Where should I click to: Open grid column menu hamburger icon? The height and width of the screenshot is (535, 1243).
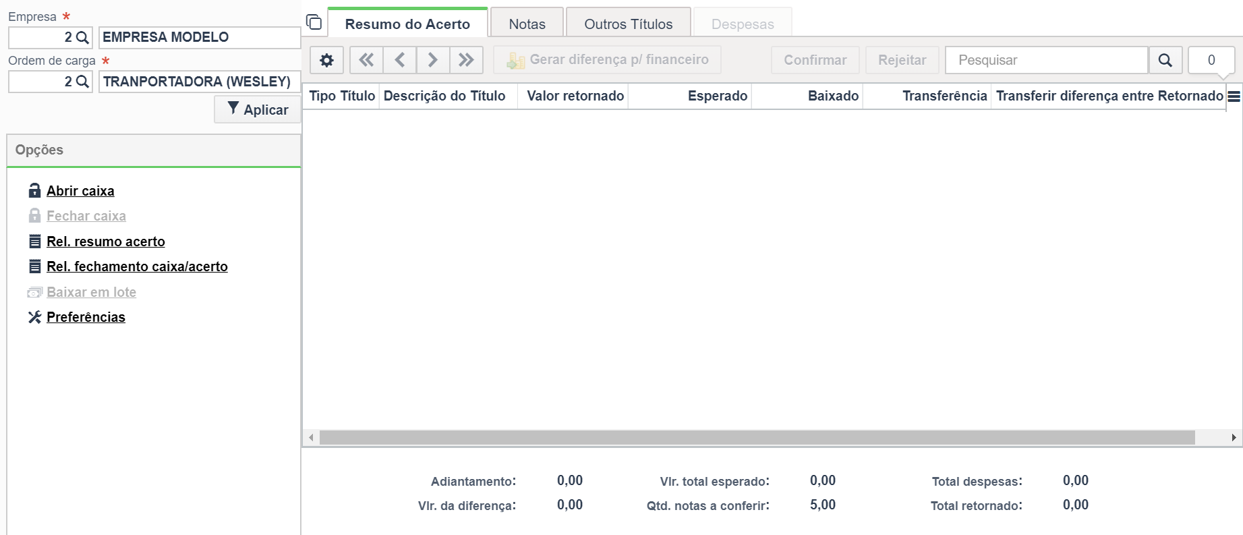[1234, 96]
